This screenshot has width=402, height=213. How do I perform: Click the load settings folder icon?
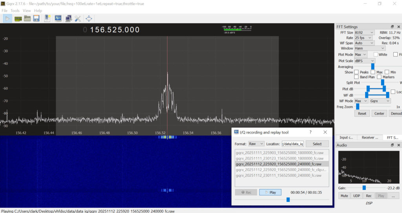27,18
